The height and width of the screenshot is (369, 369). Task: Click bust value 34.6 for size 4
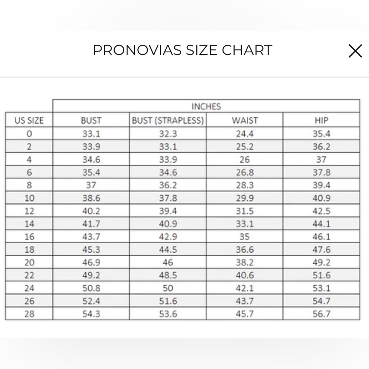[91, 159]
